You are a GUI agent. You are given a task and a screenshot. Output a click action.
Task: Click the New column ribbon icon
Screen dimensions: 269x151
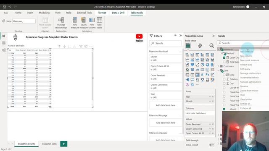click(92, 23)
